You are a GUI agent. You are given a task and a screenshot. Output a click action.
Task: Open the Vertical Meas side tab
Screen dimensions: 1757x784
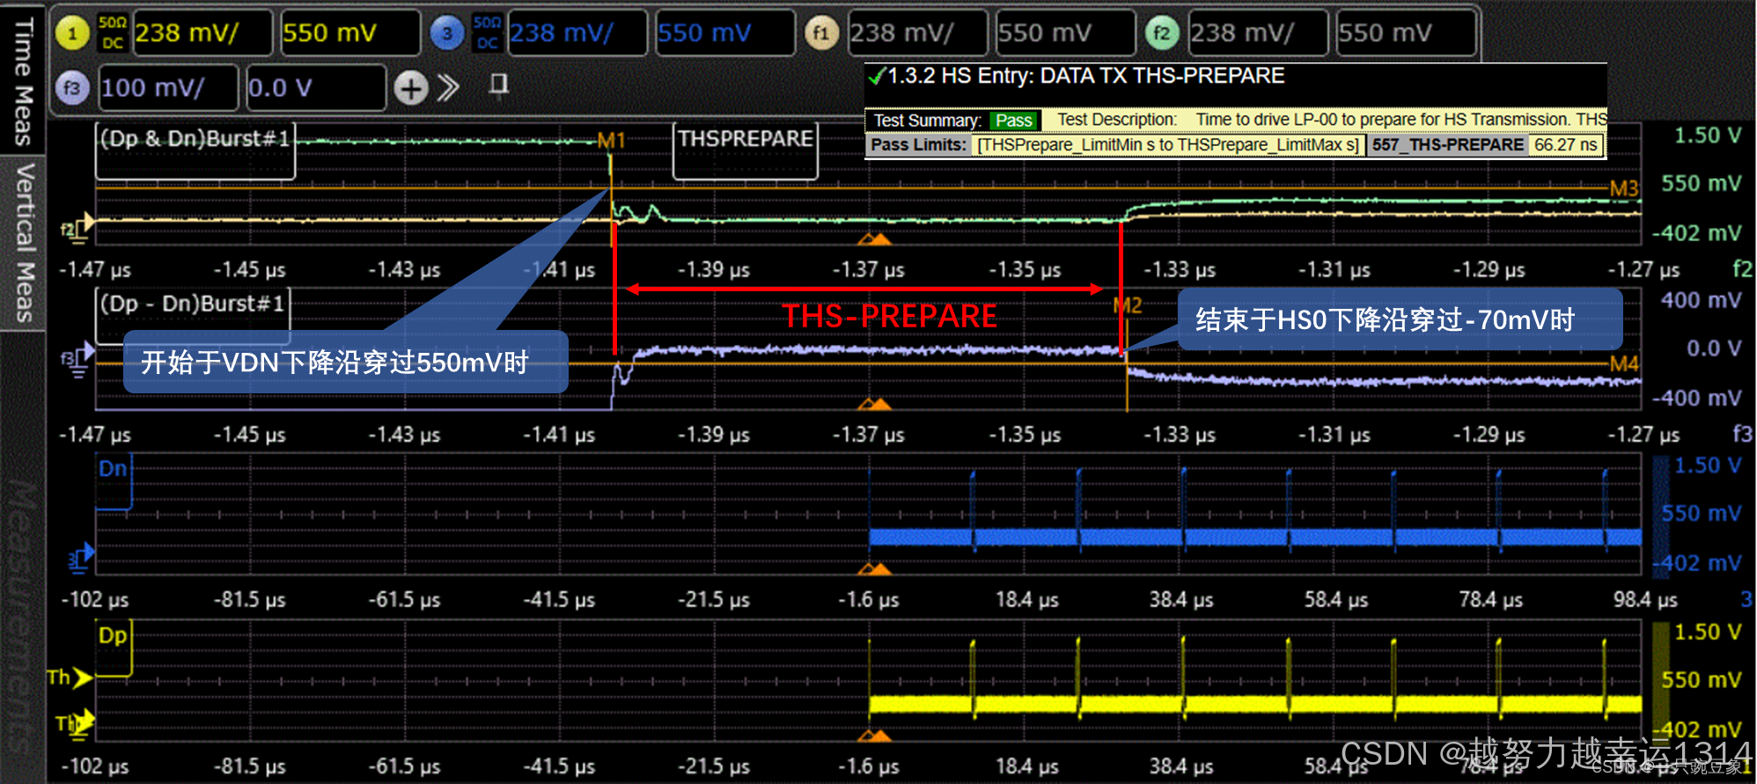[23, 243]
